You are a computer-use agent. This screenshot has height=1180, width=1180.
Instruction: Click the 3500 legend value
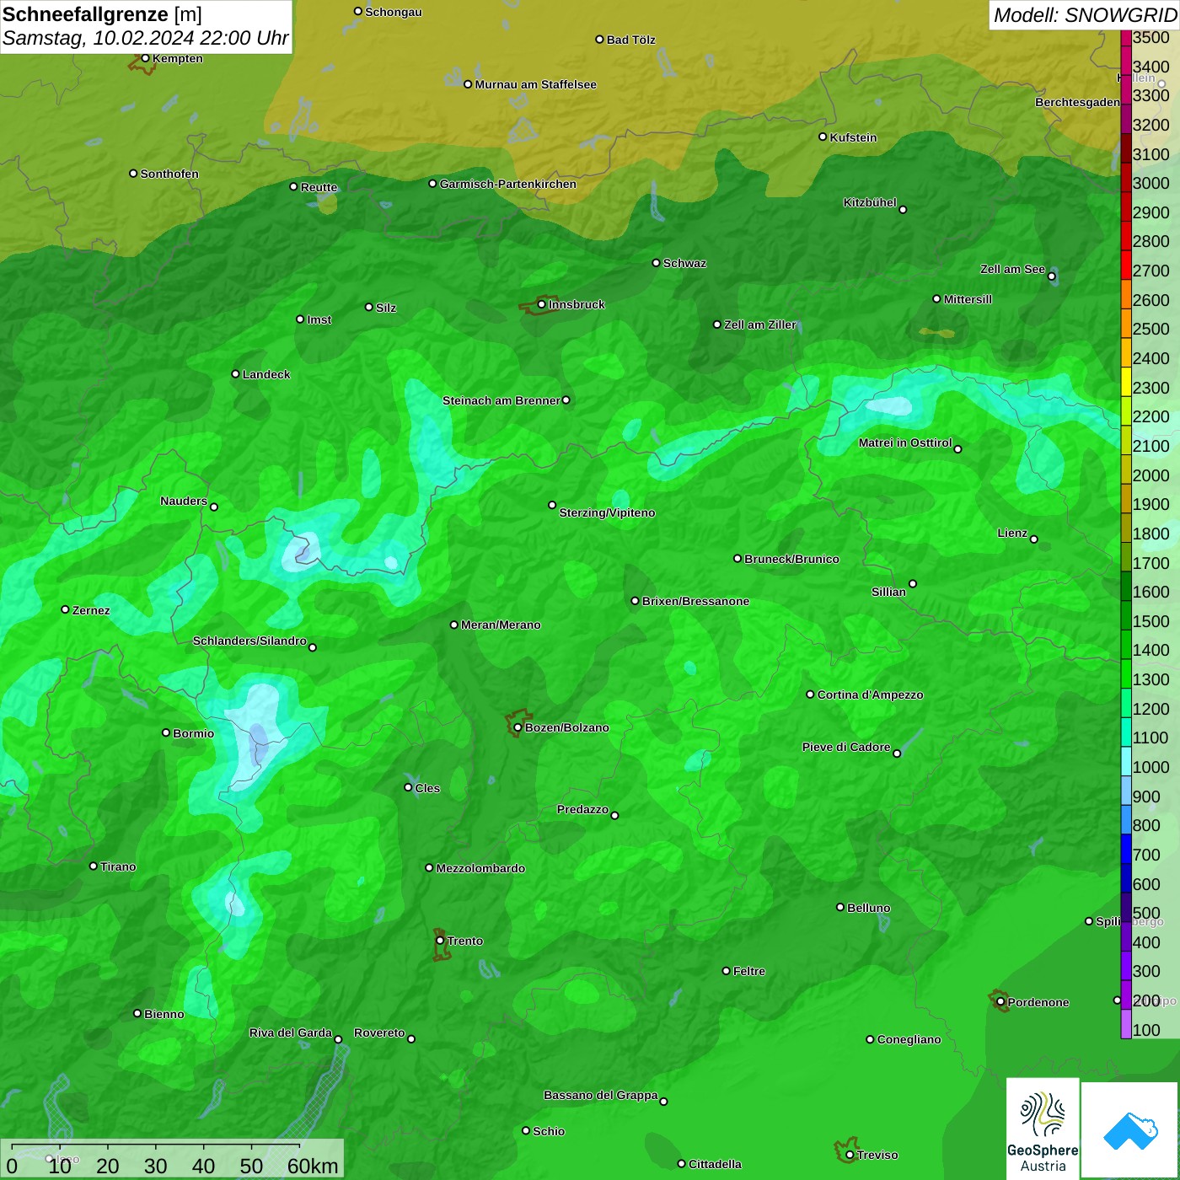pos(1150,37)
